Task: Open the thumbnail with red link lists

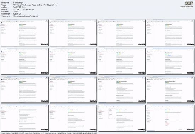Action: tap(170, 118)
